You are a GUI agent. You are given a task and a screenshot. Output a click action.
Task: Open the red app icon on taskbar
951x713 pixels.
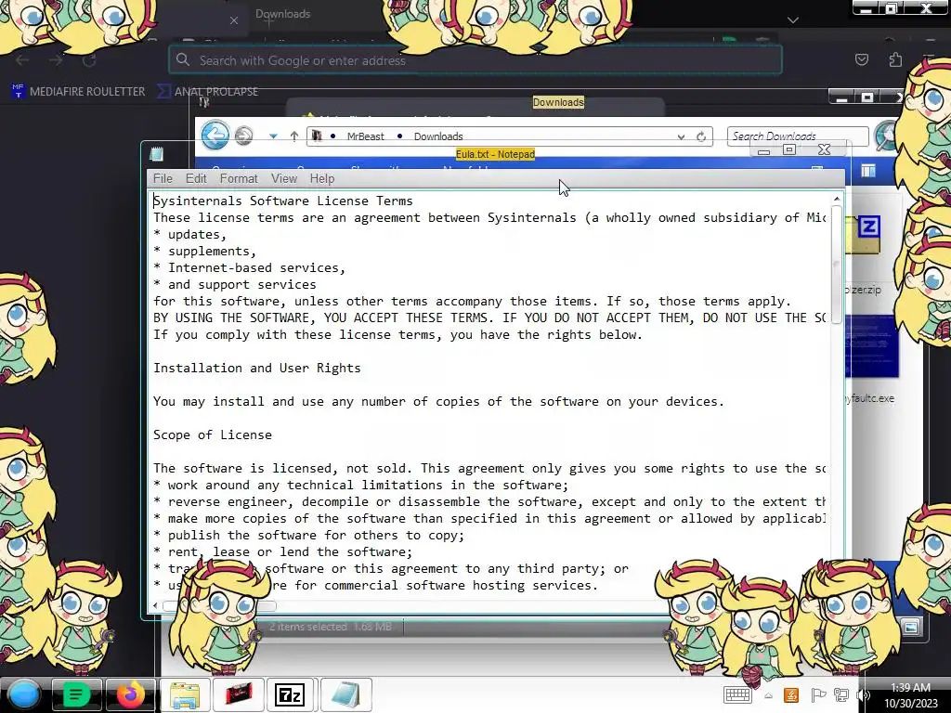point(239,694)
